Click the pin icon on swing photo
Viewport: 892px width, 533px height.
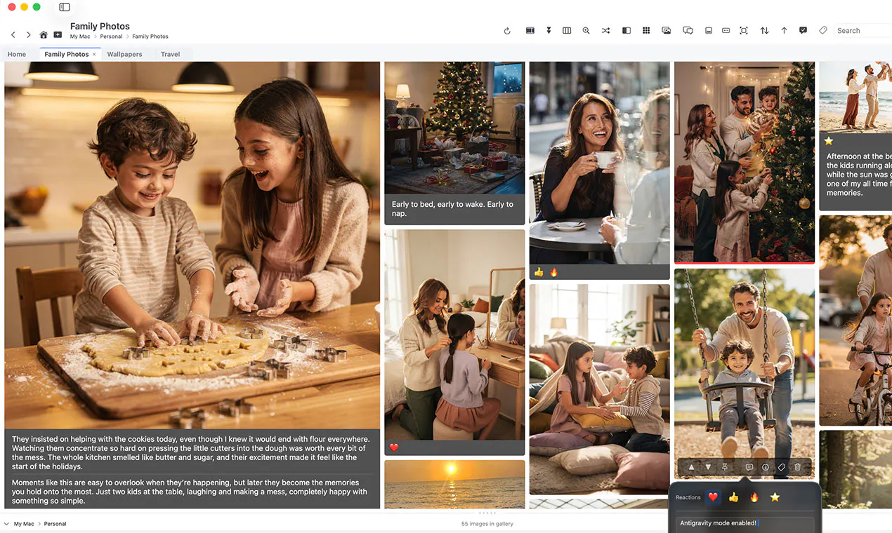[726, 467]
